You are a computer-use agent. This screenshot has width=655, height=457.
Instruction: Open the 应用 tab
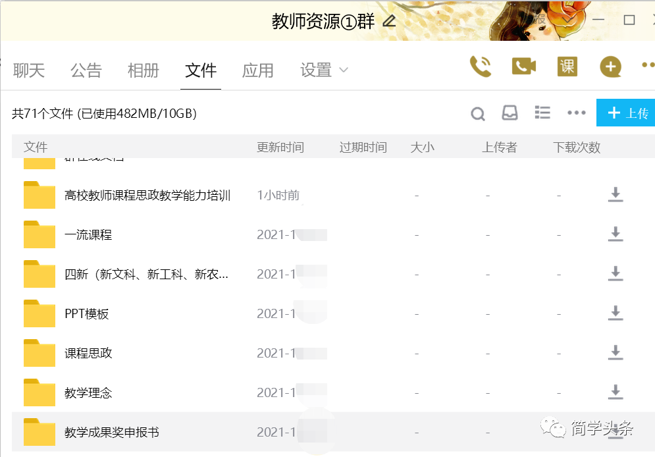258,70
